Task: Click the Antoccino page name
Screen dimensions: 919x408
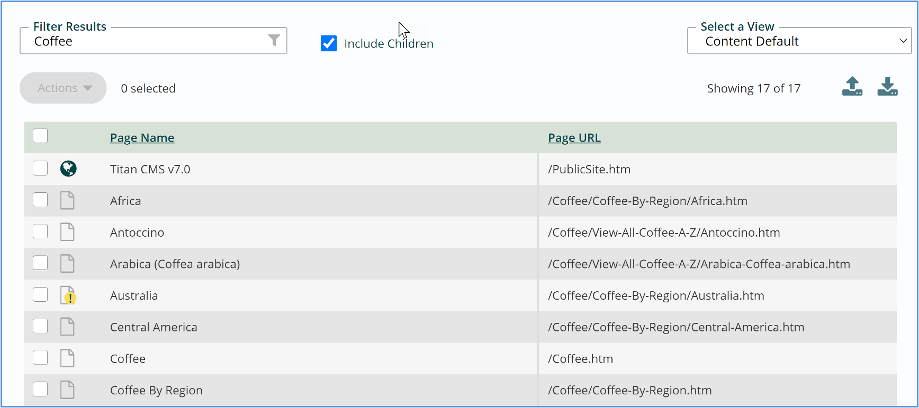Action: [137, 233]
